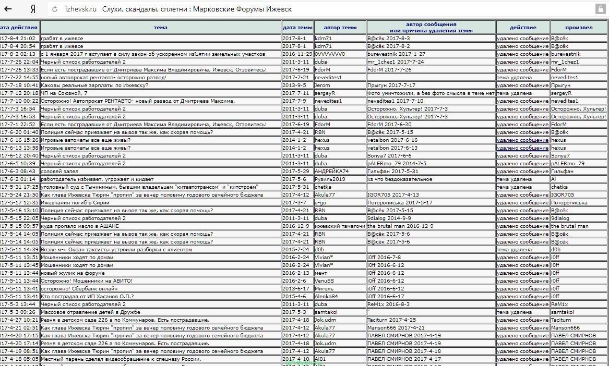Select topic 'новый автопрокат рентавто- осторожно развод!'
This screenshot has height=366, width=609.
click(x=104, y=78)
